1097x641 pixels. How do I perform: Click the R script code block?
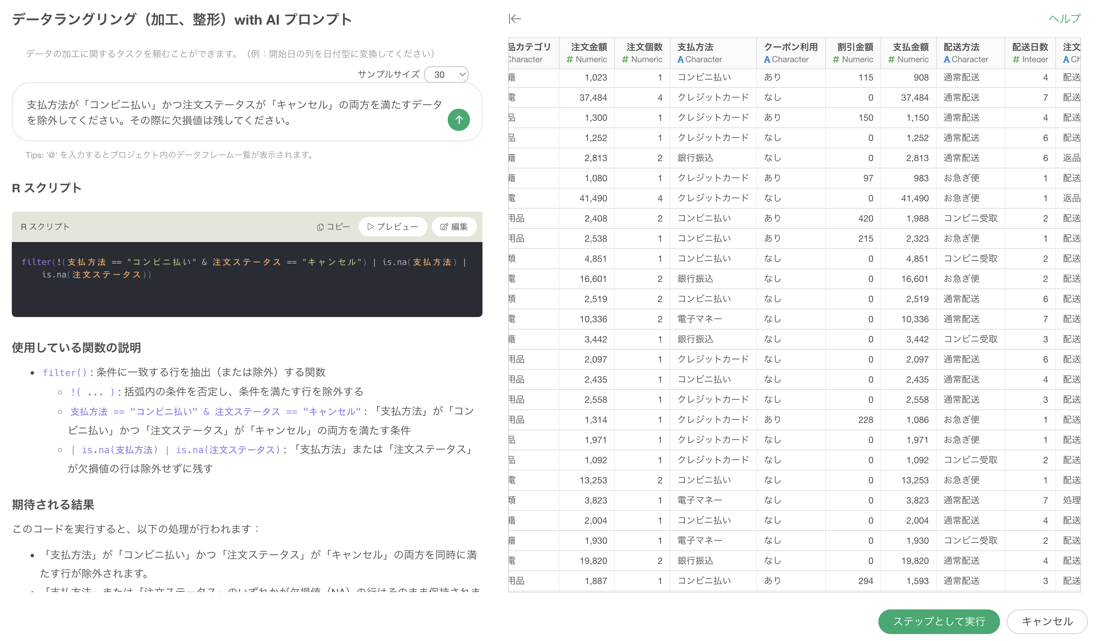246,278
